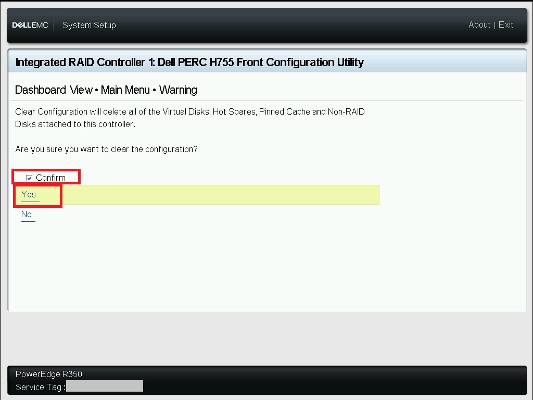Select the PERC H755 Configuration Utility heading
The width and height of the screenshot is (533, 400).
coord(189,63)
